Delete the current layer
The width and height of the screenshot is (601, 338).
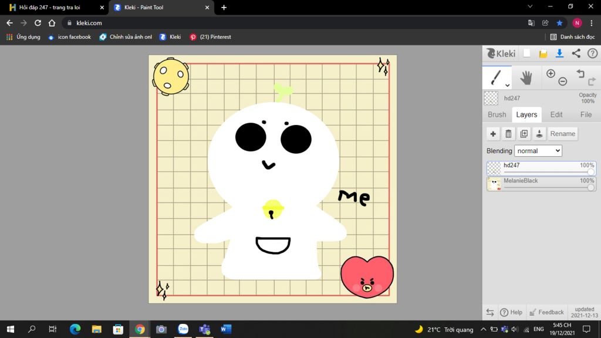508,134
